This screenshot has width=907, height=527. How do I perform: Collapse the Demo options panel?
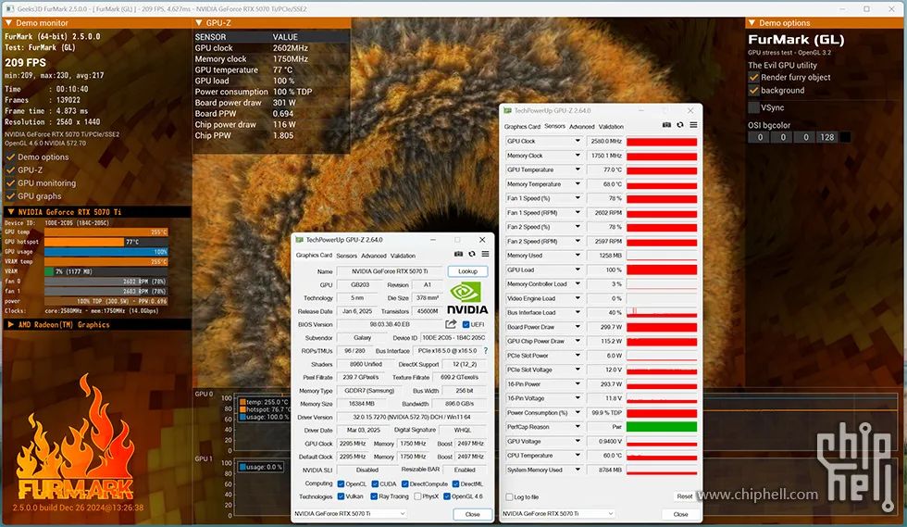tap(752, 23)
